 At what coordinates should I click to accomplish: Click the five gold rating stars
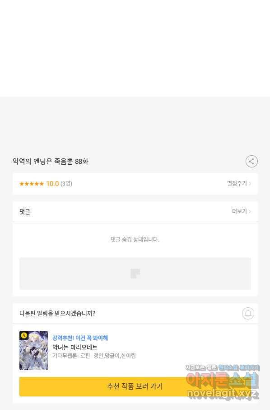tap(32, 184)
